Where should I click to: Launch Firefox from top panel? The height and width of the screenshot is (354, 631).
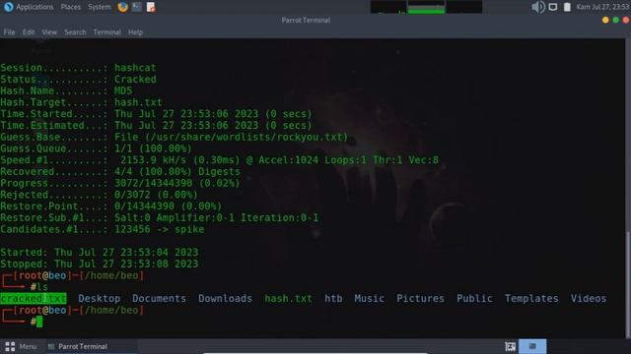point(122,7)
